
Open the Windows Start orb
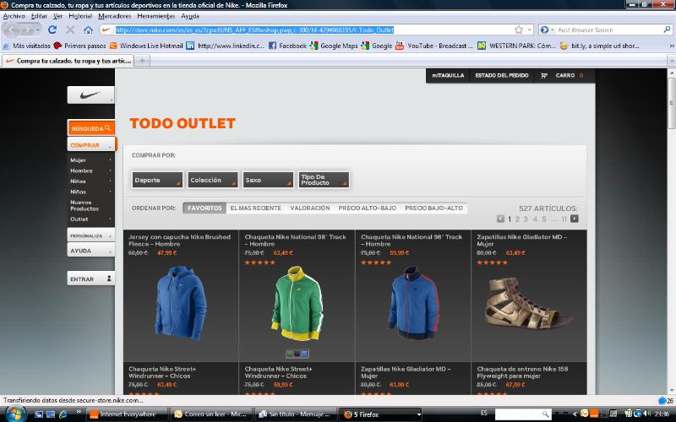tap(15, 414)
